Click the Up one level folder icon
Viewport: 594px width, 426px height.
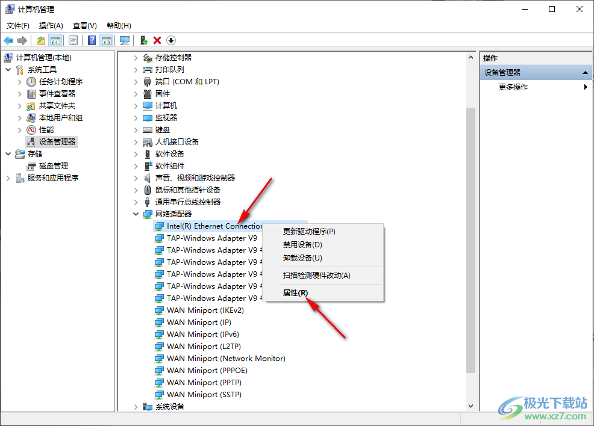click(x=41, y=40)
